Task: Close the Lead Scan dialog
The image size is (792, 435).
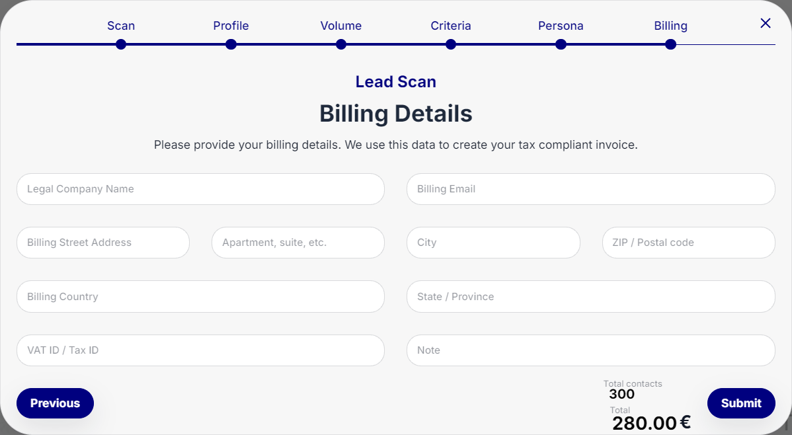Action: point(766,24)
